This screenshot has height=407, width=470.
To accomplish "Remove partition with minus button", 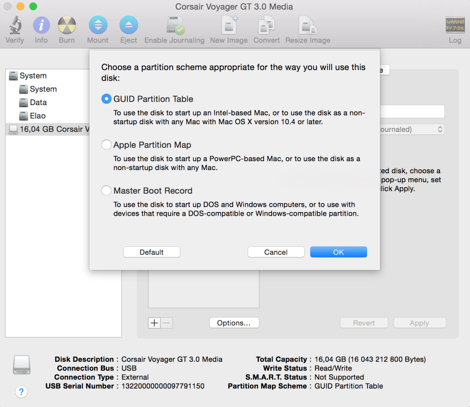I will click(x=167, y=323).
